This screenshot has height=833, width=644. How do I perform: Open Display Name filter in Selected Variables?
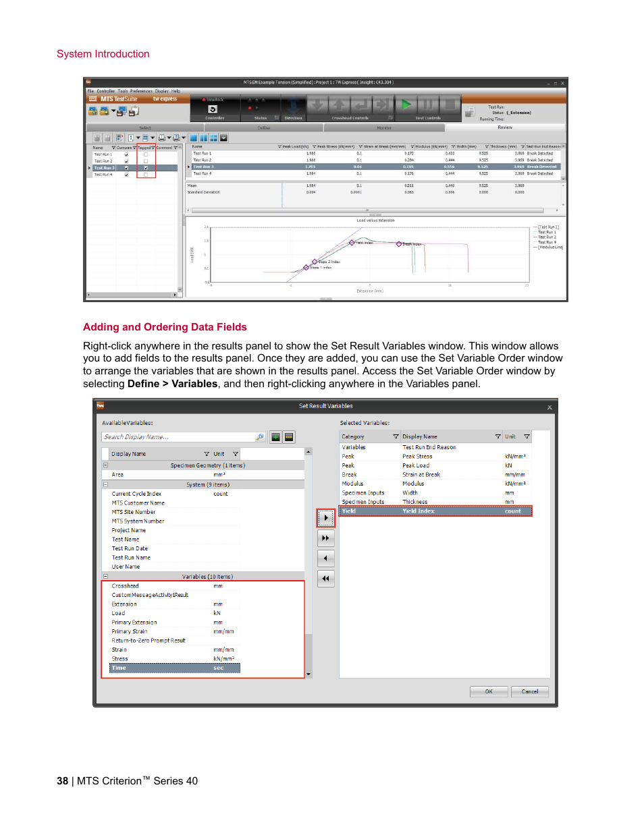coord(498,437)
